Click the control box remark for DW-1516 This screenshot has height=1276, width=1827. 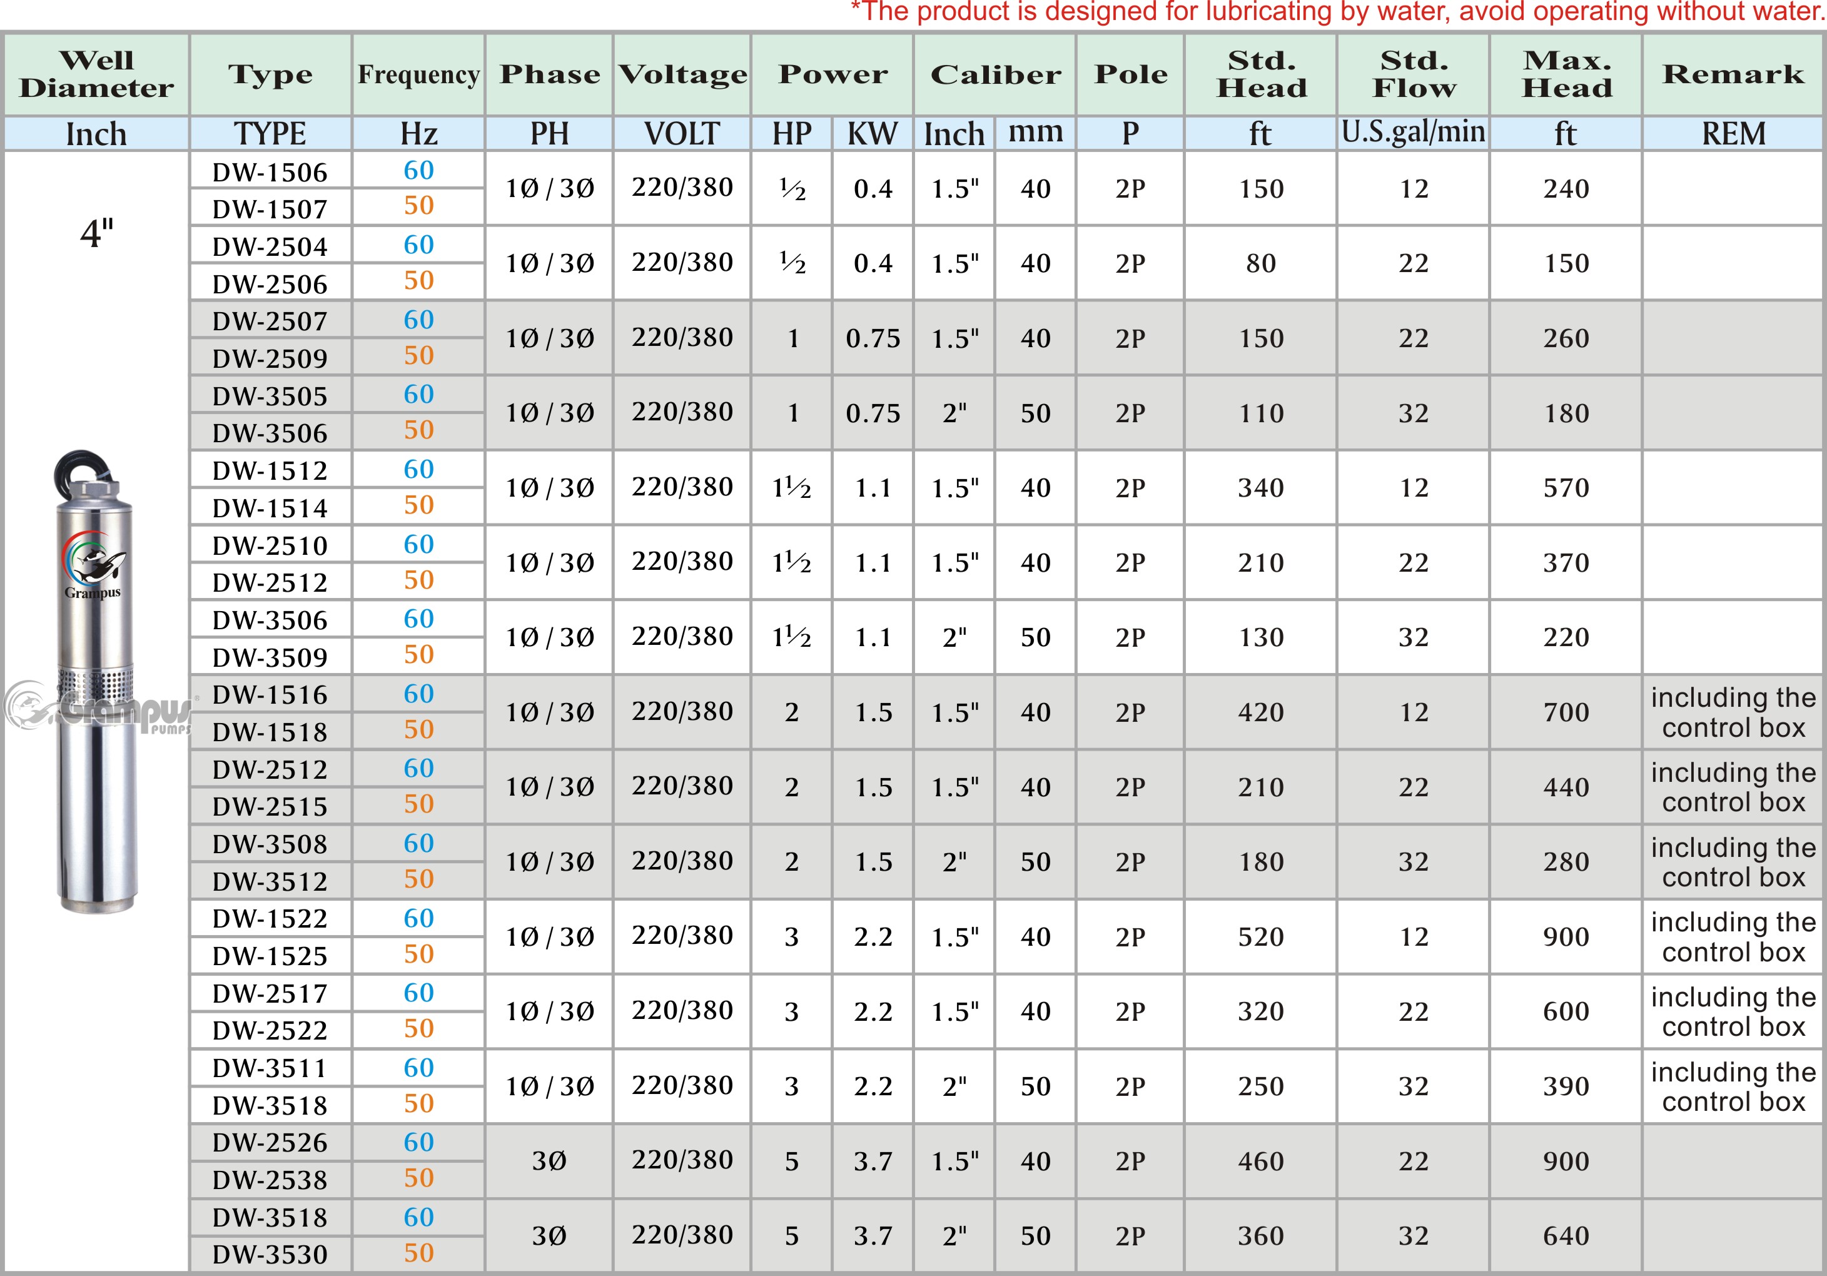coord(1733,712)
